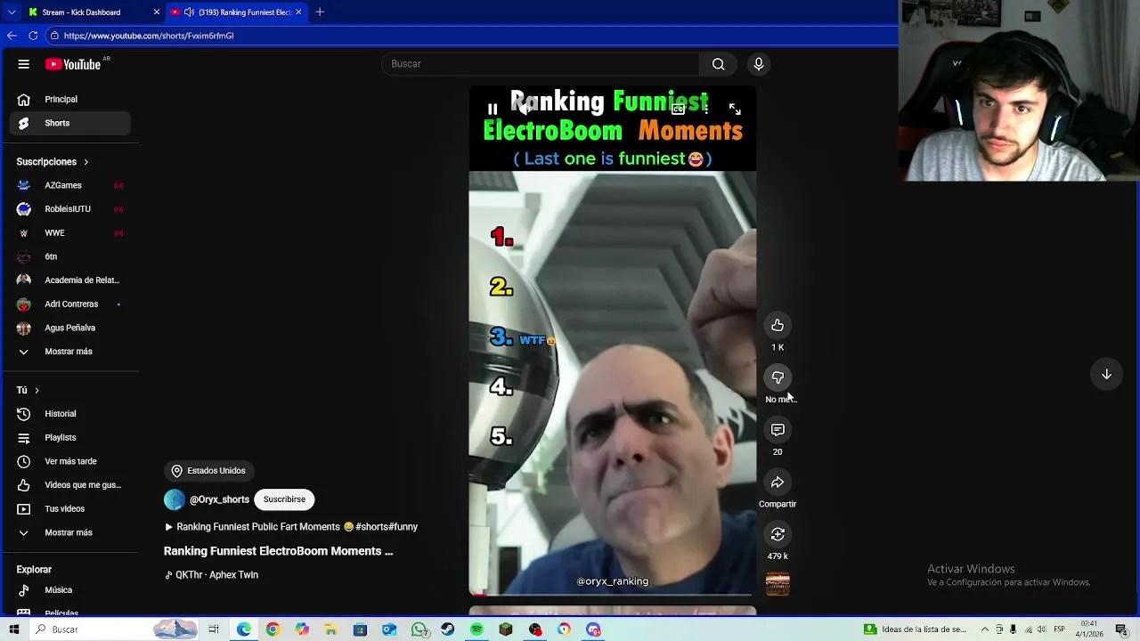The height and width of the screenshot is (641, 1140).
Task: Open the browser tab list dropdown
Action: (12, 12)
